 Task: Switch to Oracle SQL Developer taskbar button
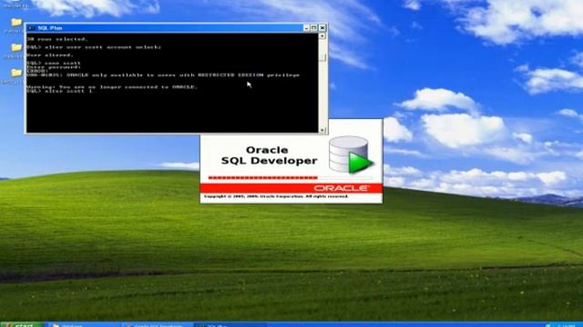pyautogui.click(x=158, y=324)
